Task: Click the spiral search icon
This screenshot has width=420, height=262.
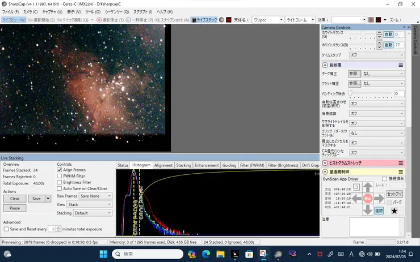Action: pyautogui.click(x=356, y=187)
